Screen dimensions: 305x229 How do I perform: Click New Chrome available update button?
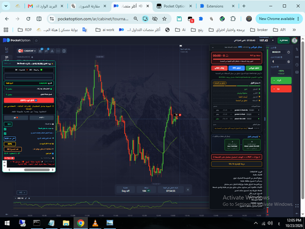pyautogui.click(x=278, y=19)
